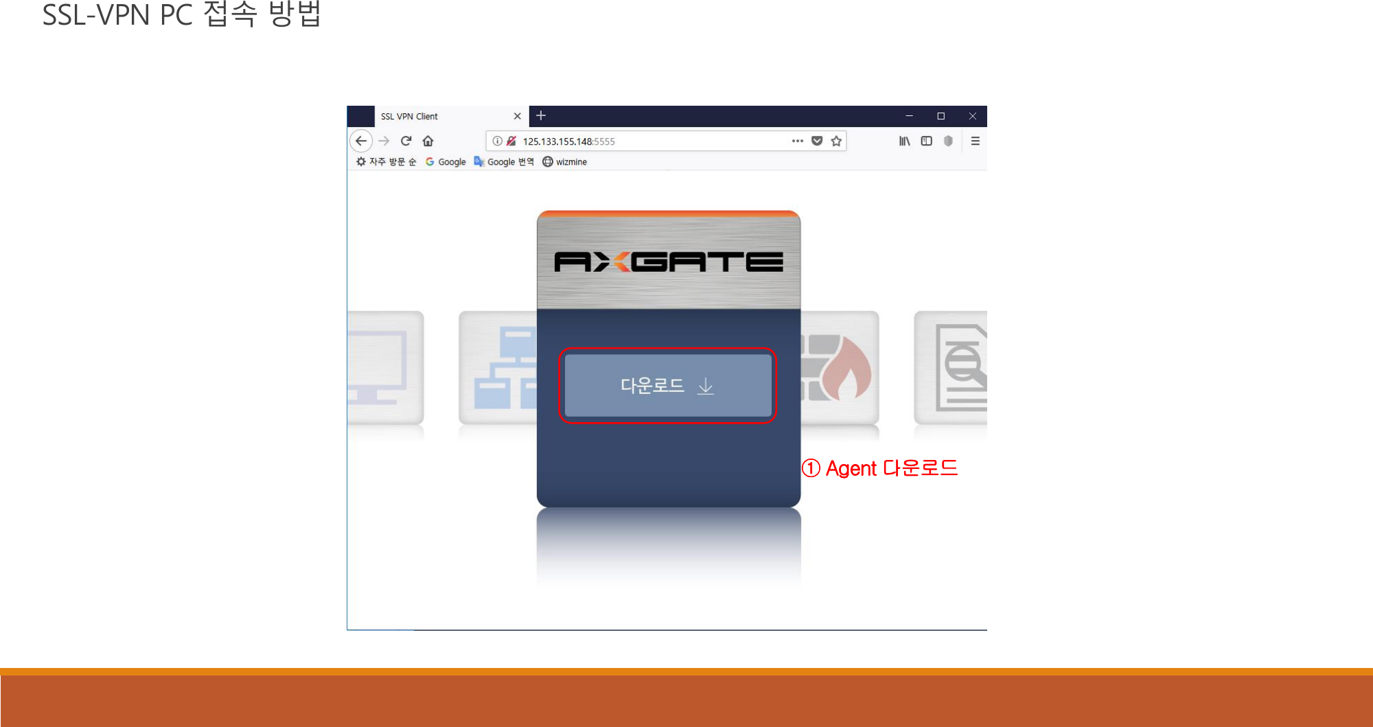Toggle tracking protection shield
This screenshot has width=1373, height=727.
tap(949, 141)
